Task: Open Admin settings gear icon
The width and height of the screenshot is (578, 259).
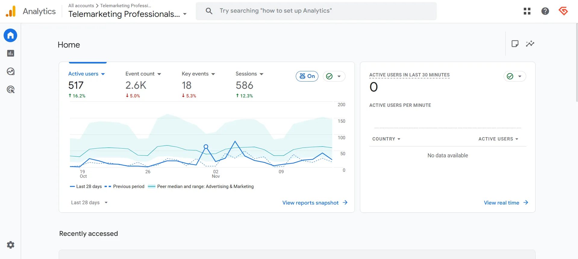Action: 11,245
